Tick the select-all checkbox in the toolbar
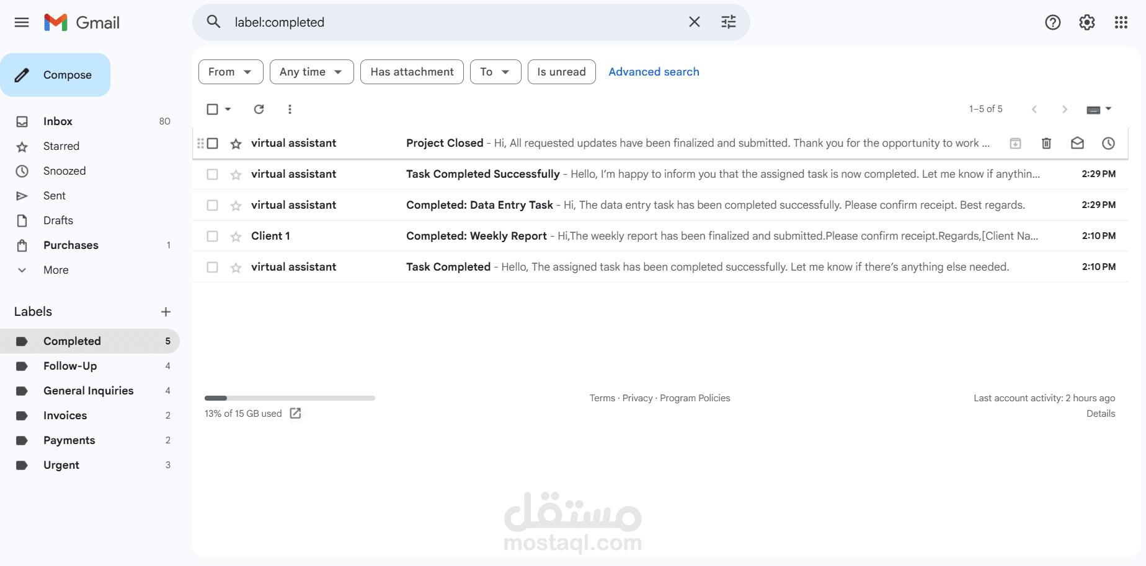1146x566 pixels. click(212, 109)
